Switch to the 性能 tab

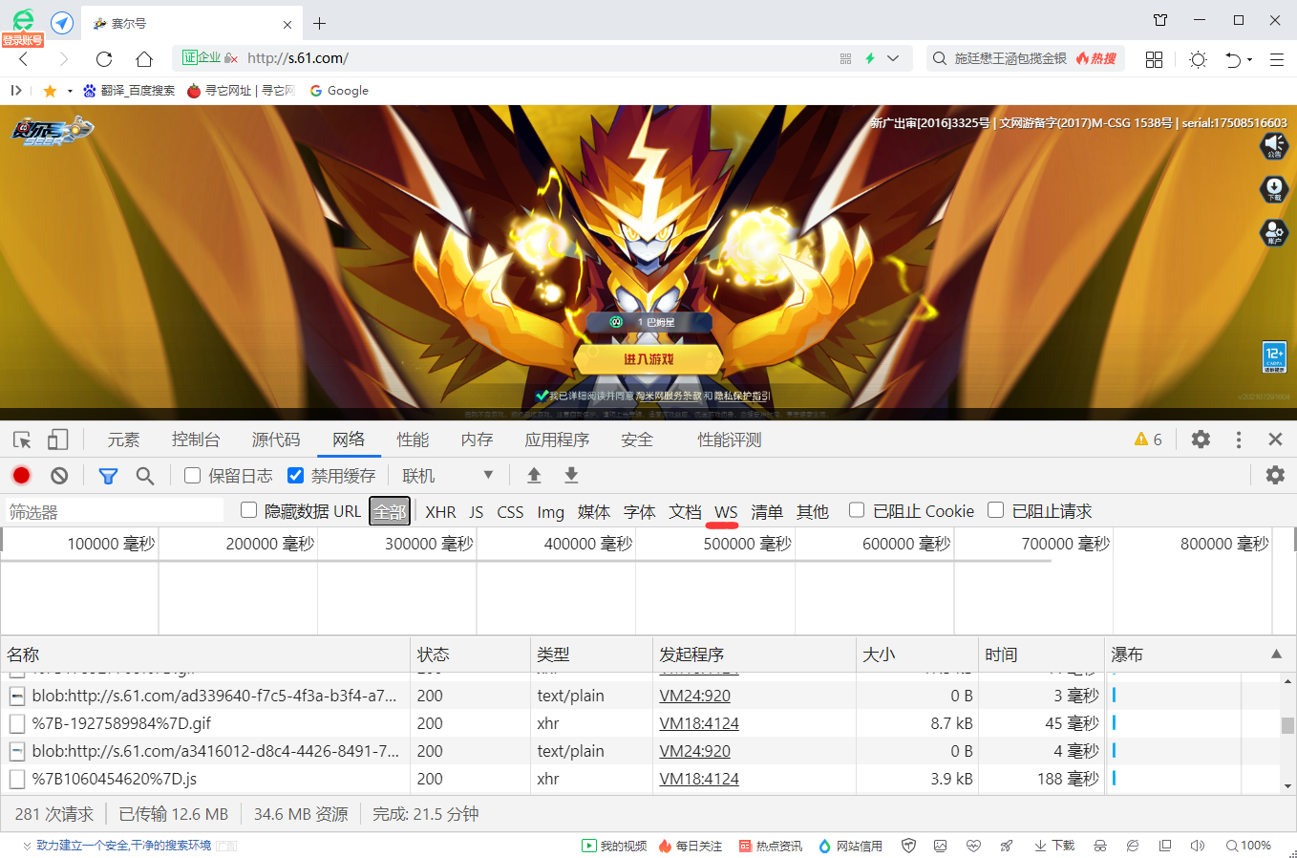click(413, 440)
